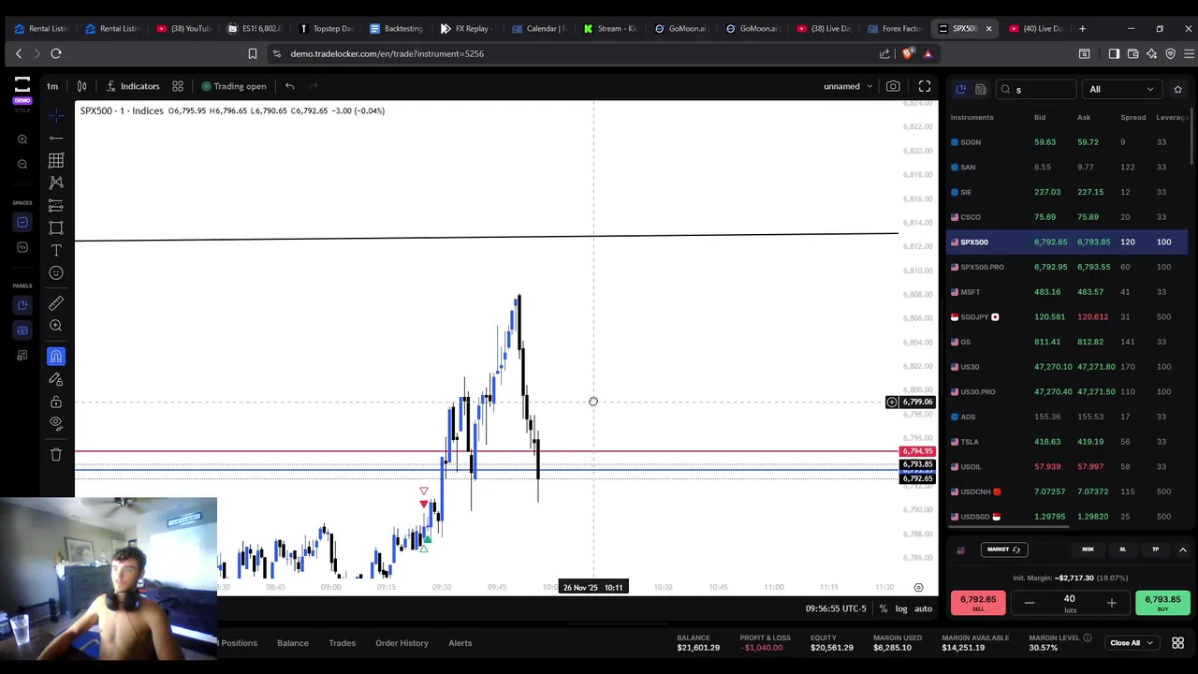Viewport: 1198px width, 674px height.
Task: Click the zoom in icon in left sidebar
Action: pyautogui.click(x=22, y=139)
